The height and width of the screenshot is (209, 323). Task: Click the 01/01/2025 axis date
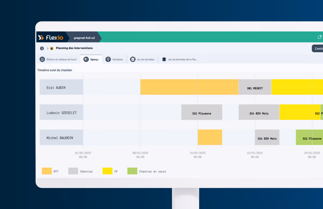pyautogui.click(x=83, y=155)
